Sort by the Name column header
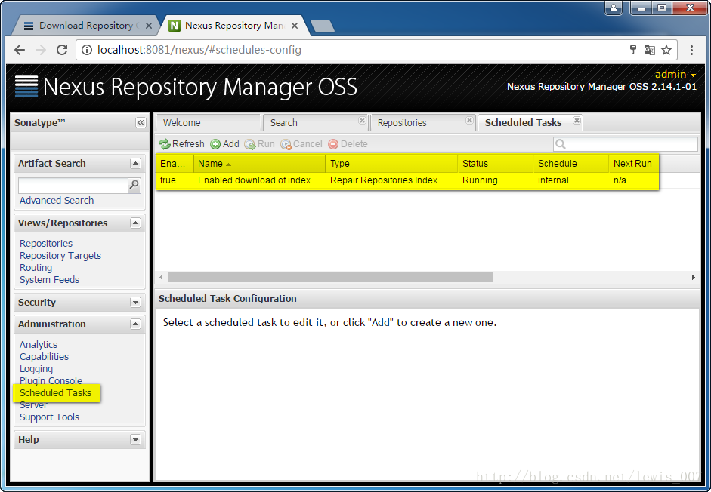The image size is (711, 492). click(x=259, y=164)
